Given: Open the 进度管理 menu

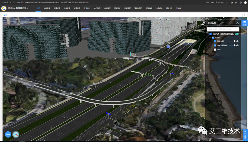Looking at the screenshot, I should (x=67, y=8).
